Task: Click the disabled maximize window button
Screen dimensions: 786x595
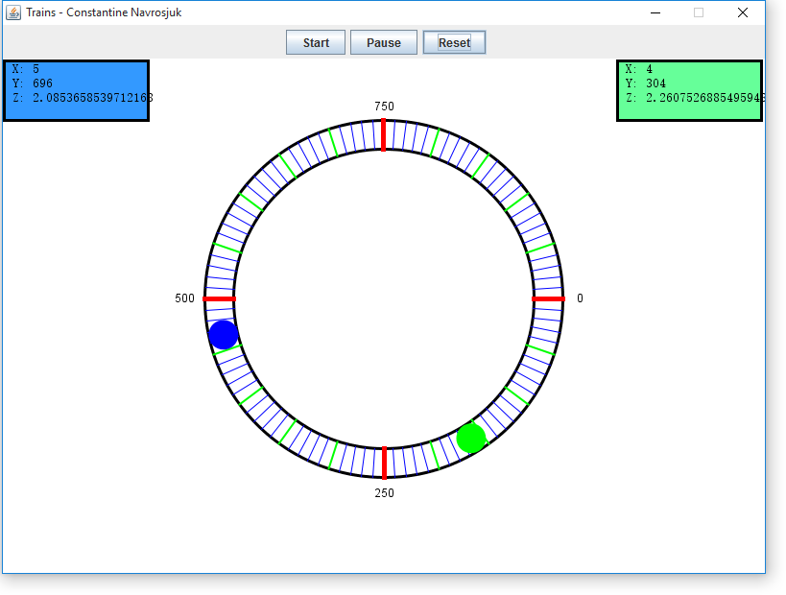Action: 699,12
